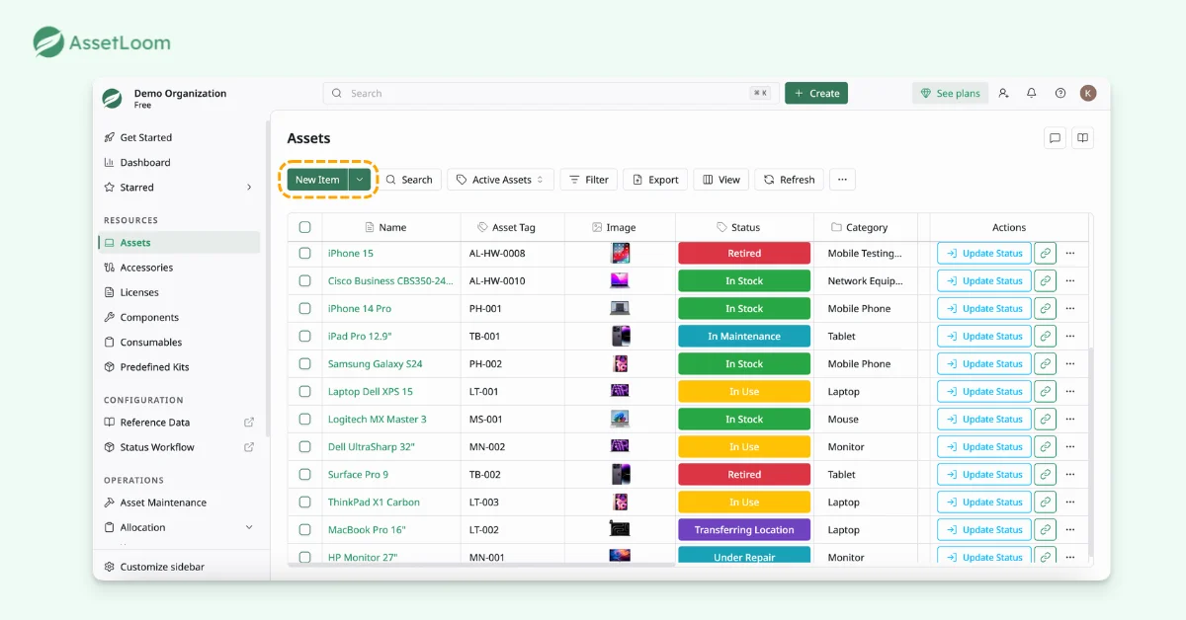
Task: Click link icon in MacBook Pro 16" row
Action: pos(1046,530)
